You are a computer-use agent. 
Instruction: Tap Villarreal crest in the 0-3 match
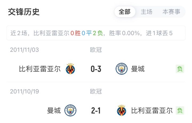pyautogui.click(x=70, y=69)
